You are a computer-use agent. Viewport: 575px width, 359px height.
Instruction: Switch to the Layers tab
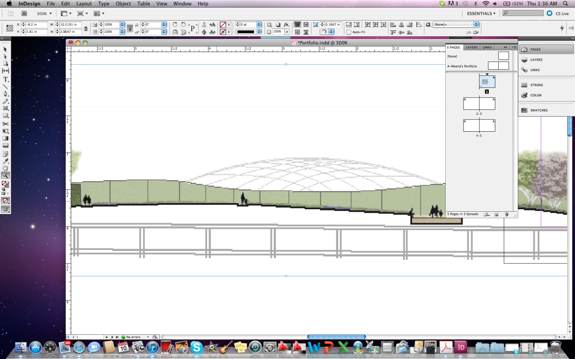pyautogui.click(x=471, y=47)
